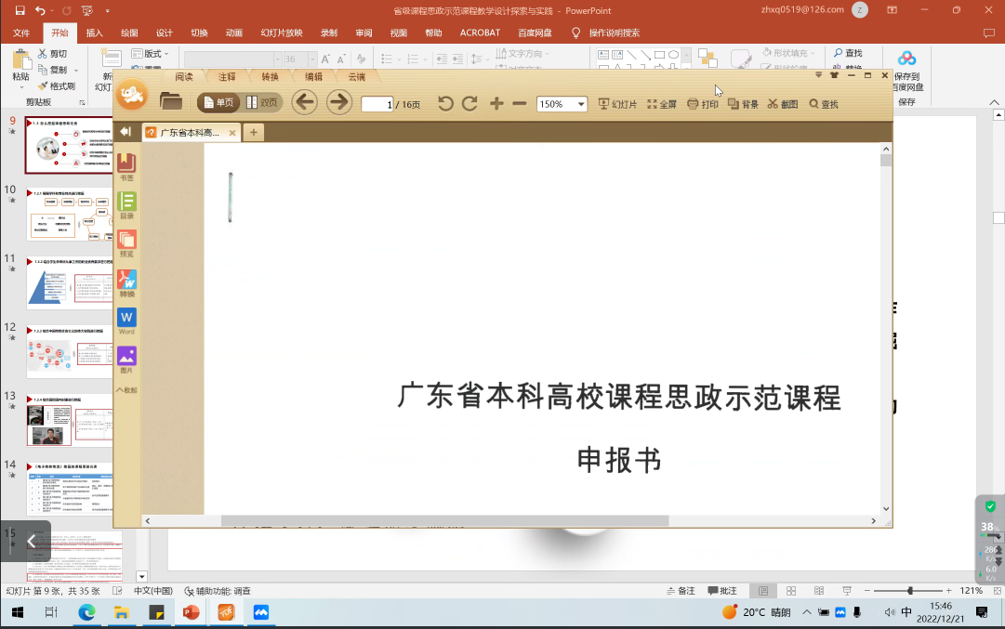1005x629 pixels.
Task: Go to next page with right arrow
Action: [x=339, y=103]
